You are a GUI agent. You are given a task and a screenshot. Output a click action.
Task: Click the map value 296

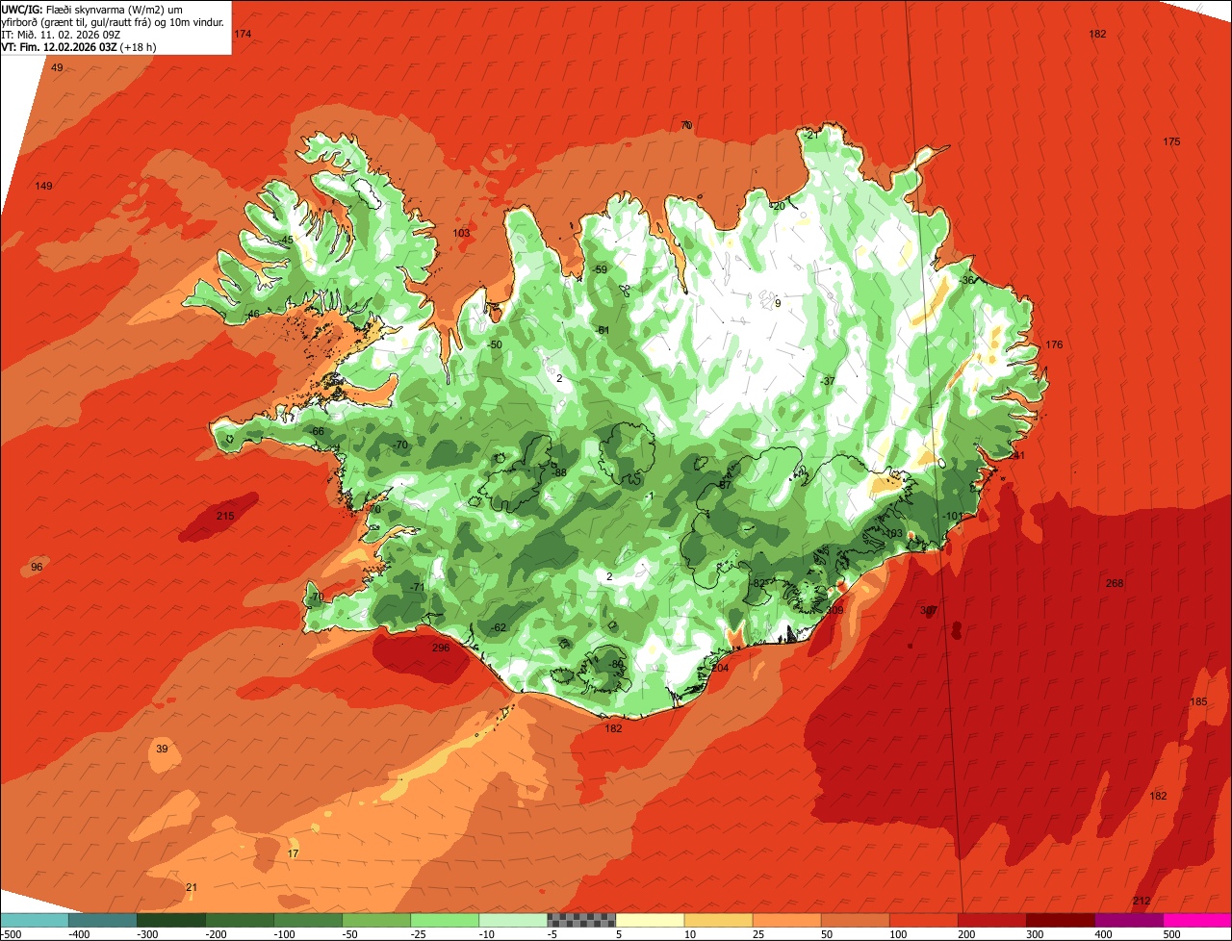pos(441,648)
